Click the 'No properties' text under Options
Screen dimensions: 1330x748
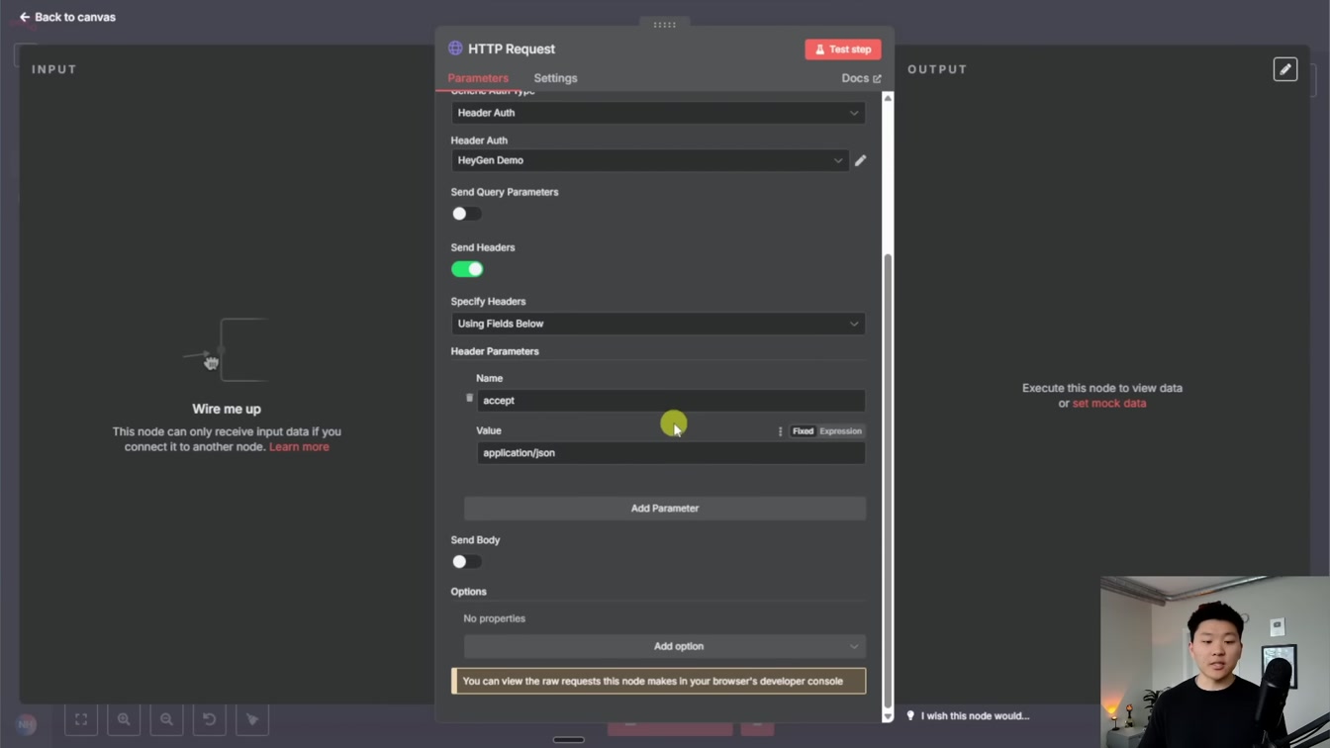coord(495,618)
